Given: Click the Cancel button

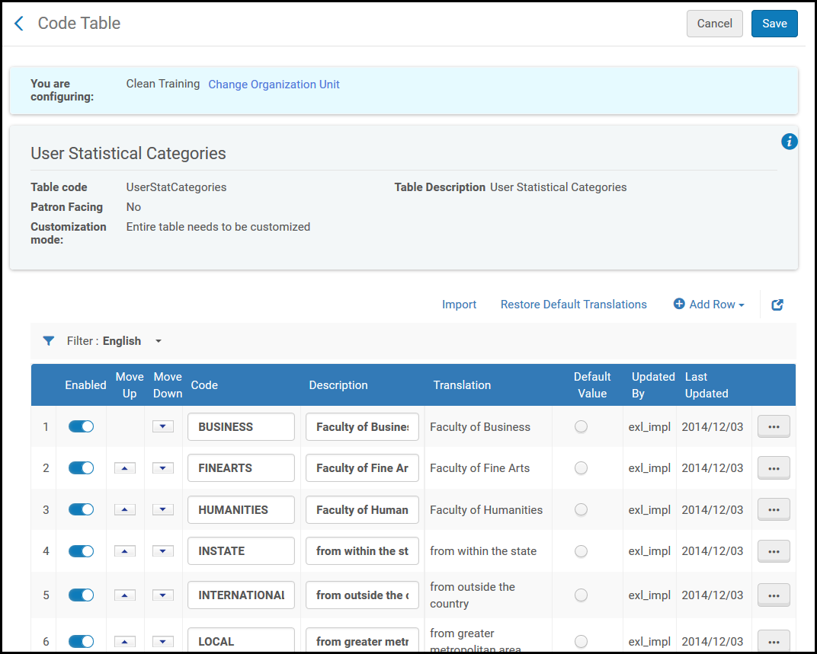Looking at the screenshot, I should [714, 24].
